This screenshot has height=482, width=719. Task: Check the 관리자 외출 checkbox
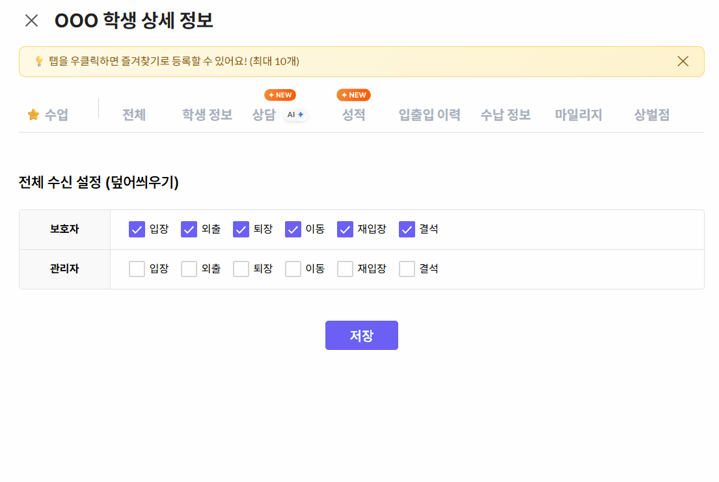189,269
